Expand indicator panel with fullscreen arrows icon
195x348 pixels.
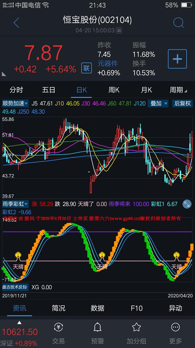187,204
